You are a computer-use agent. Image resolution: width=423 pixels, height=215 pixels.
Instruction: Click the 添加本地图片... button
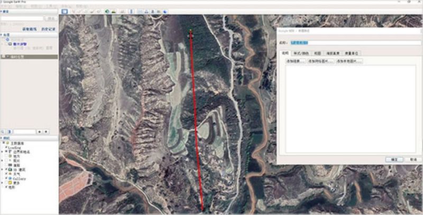(349, 61)
